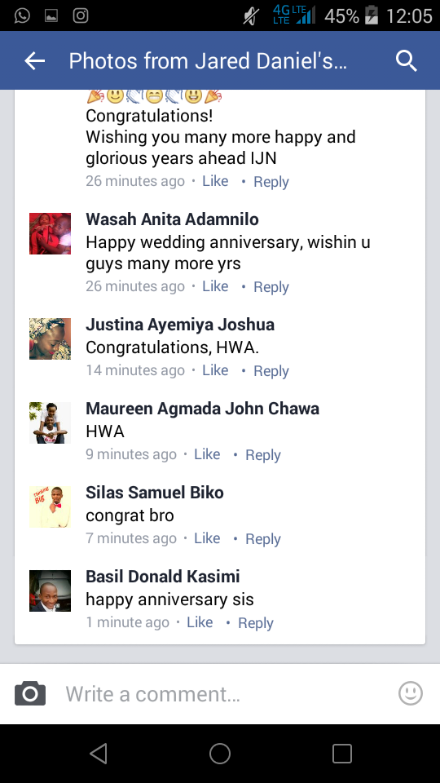
Task: Open the emoji smiley picker
Action: 411,693
